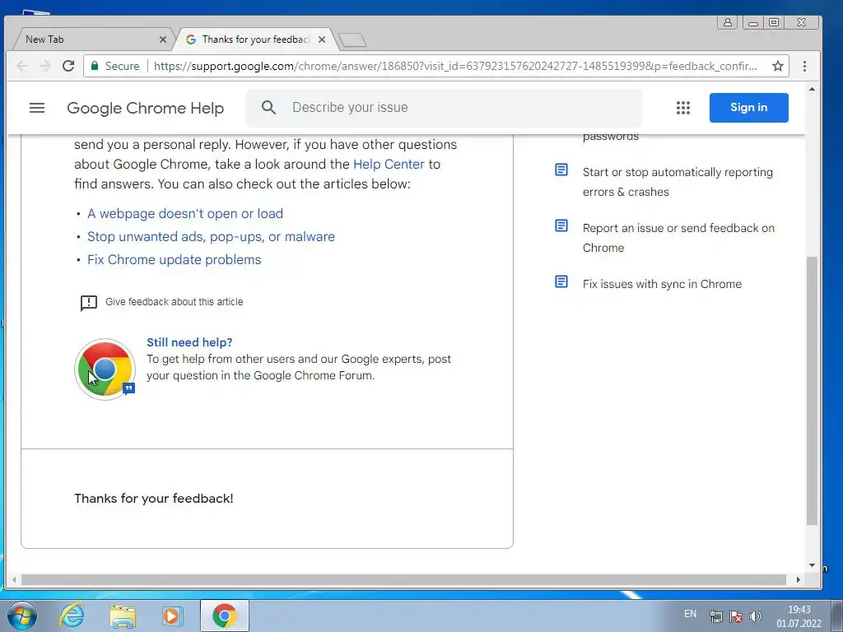
Task: Open a new tab with the new-tab button
Action: [x=352, y=39]
